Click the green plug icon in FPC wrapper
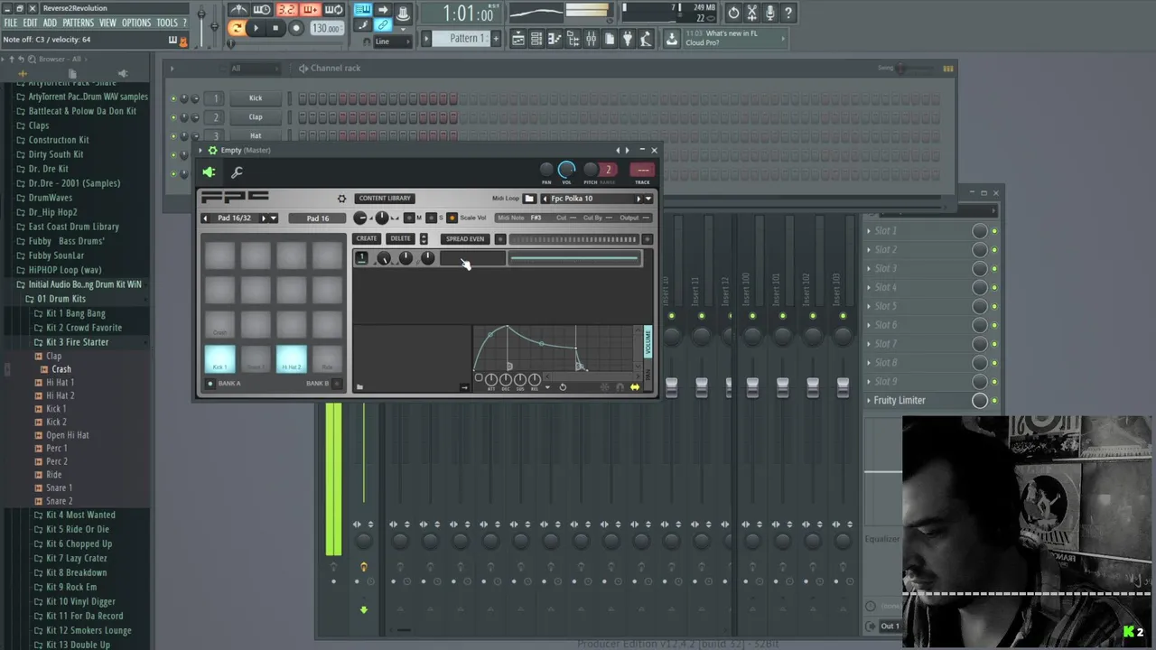1156x650 pixels. (x=209, y=172)
